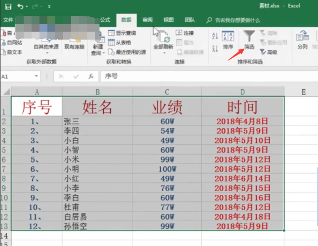Image resolution: width=318 pixels, height=246 pixels.
Task: Click the Sort (排序) icon
Action: pos(228,40)
